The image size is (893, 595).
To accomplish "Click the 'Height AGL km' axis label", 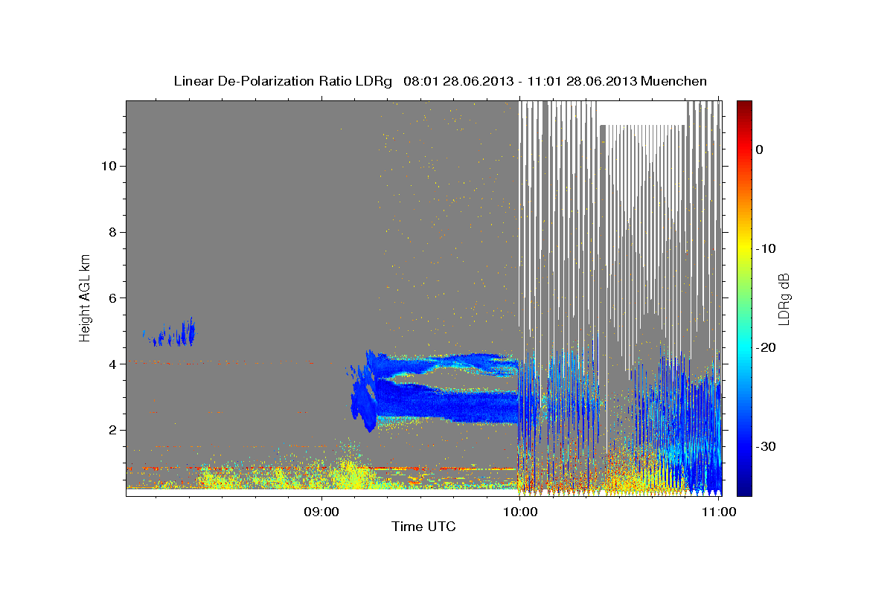I will click(86, 297).
